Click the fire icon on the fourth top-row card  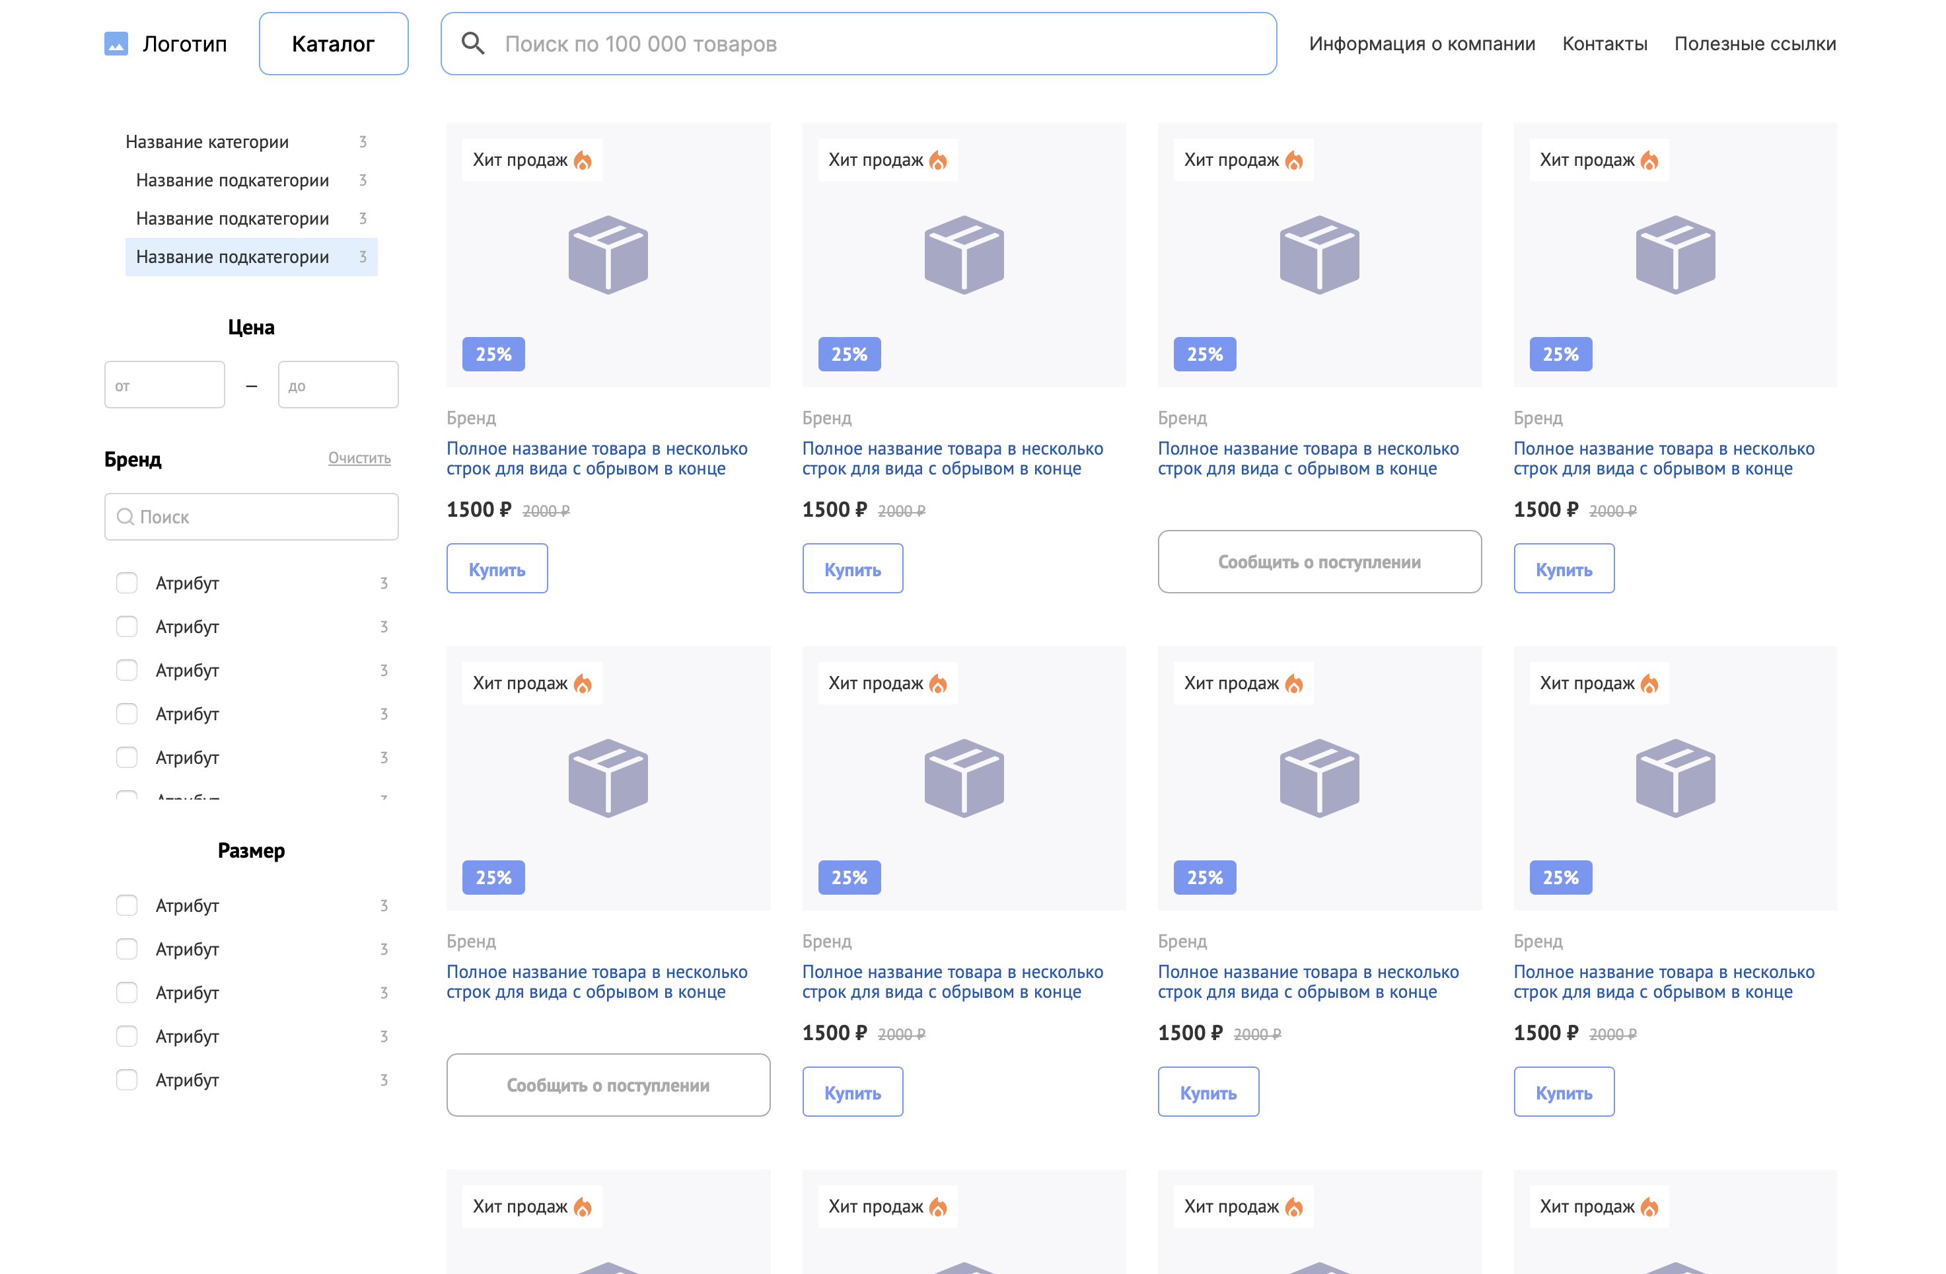pyautogui.click(x=1649, y=161)
